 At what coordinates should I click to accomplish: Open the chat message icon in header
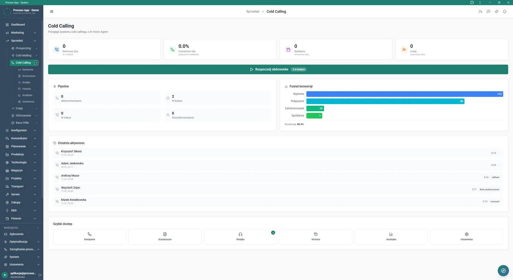click(488, 12)
